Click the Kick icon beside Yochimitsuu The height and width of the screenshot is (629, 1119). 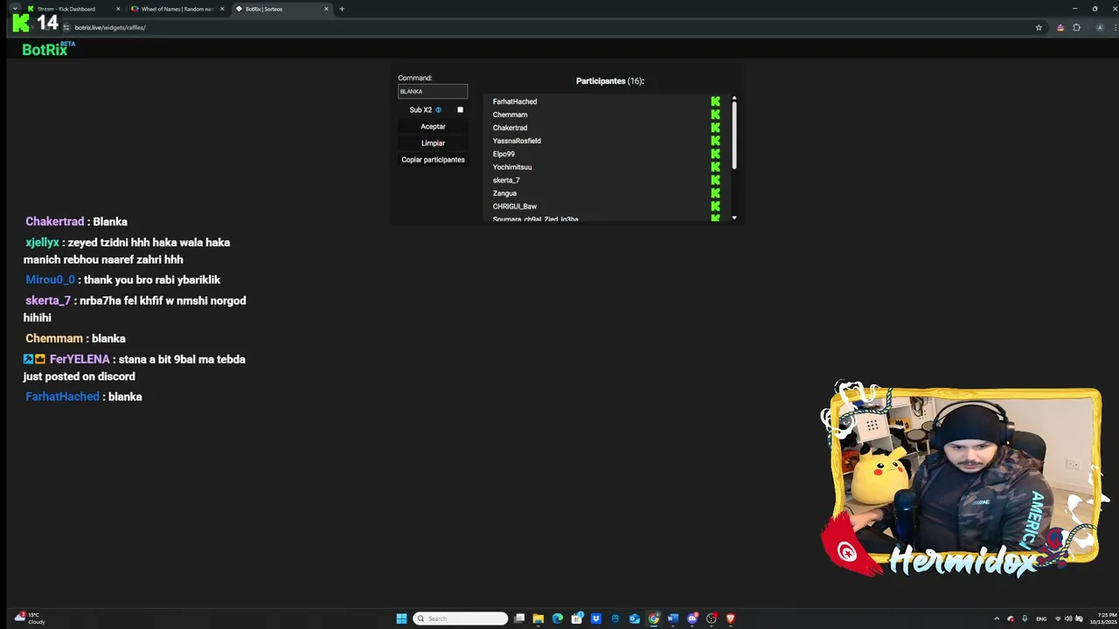tap(715, 167)
